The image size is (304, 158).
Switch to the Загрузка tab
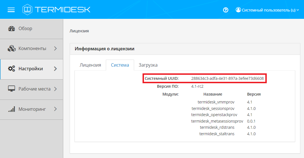148,65
